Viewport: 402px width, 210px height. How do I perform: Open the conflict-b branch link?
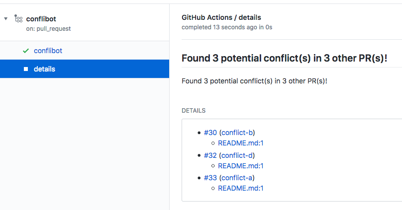[x=237, y=133]
